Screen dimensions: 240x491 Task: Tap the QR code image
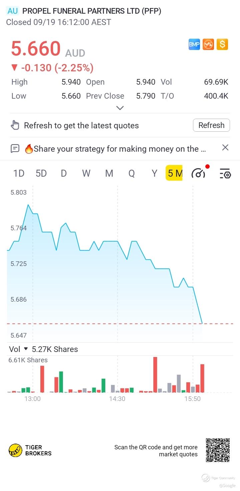pos(218,450)
